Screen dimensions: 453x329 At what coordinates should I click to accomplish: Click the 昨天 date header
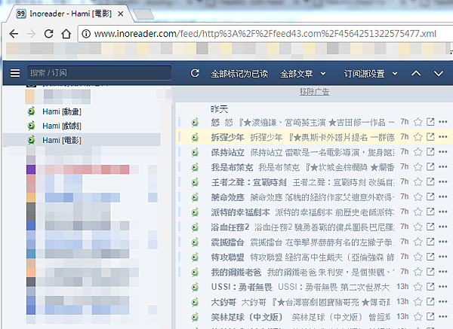(x=219, y=109)
